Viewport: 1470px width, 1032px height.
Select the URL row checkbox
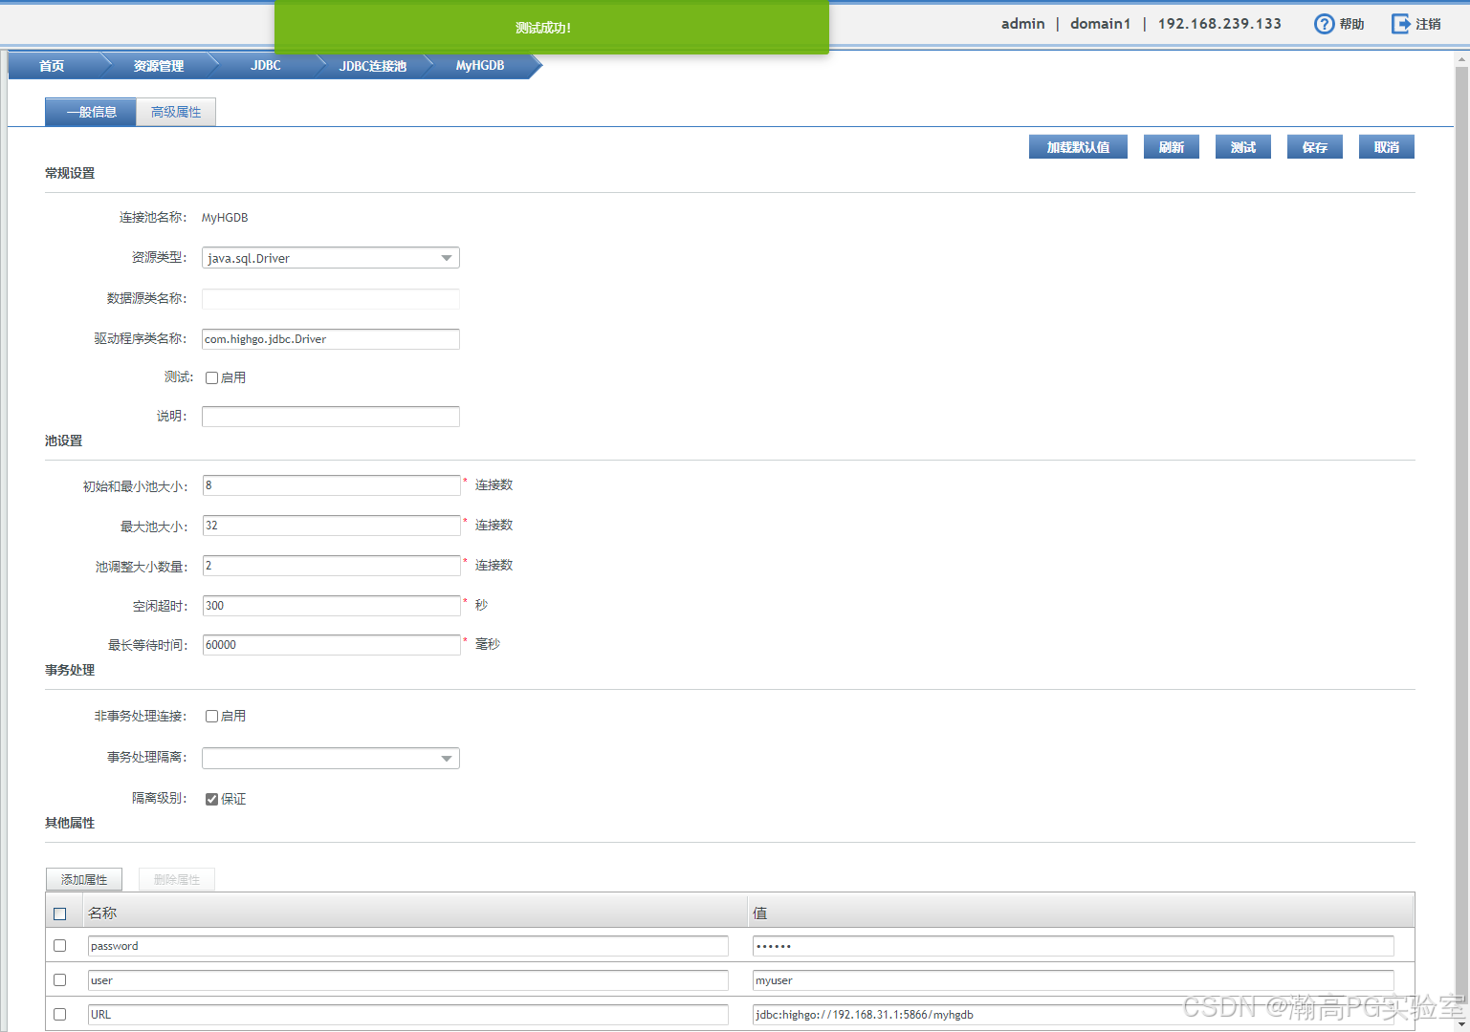[x=60, y=1014]
